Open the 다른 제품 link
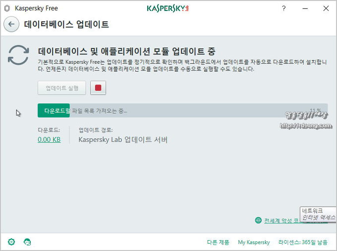This screenshot has height=251, width=337. 218,242
